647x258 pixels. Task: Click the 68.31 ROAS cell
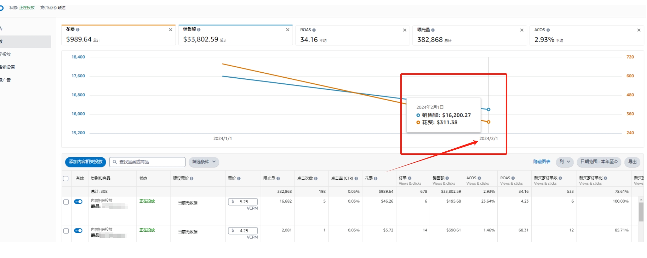pos(524,230)
